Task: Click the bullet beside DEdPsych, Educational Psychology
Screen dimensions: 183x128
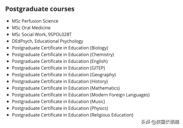Action: click(8, 41)
